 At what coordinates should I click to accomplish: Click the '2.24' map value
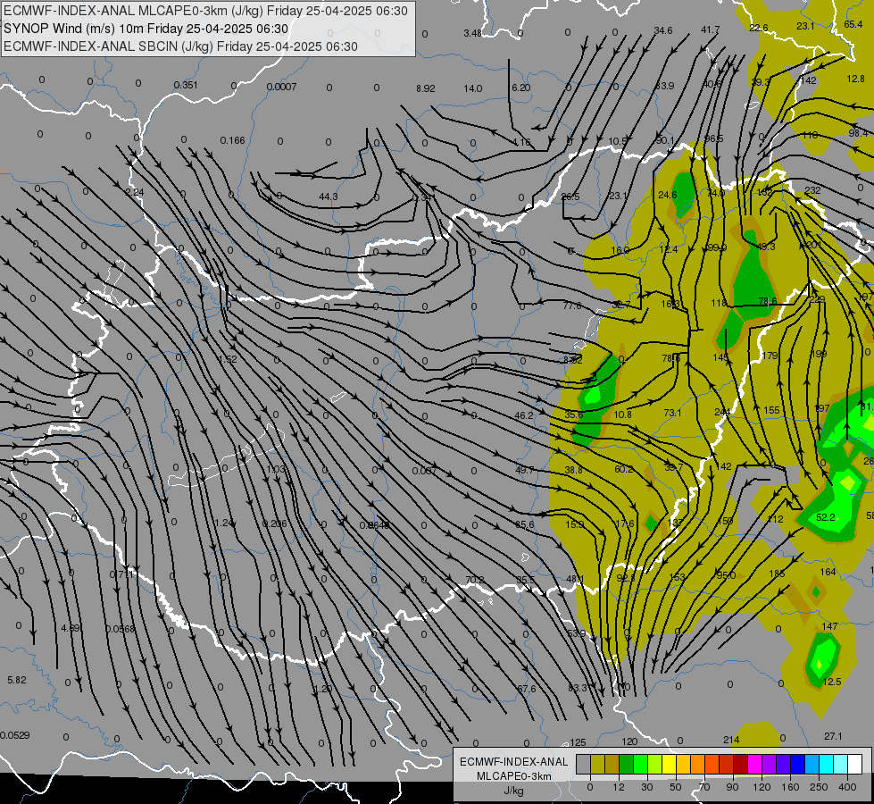[x=134, y=192]
